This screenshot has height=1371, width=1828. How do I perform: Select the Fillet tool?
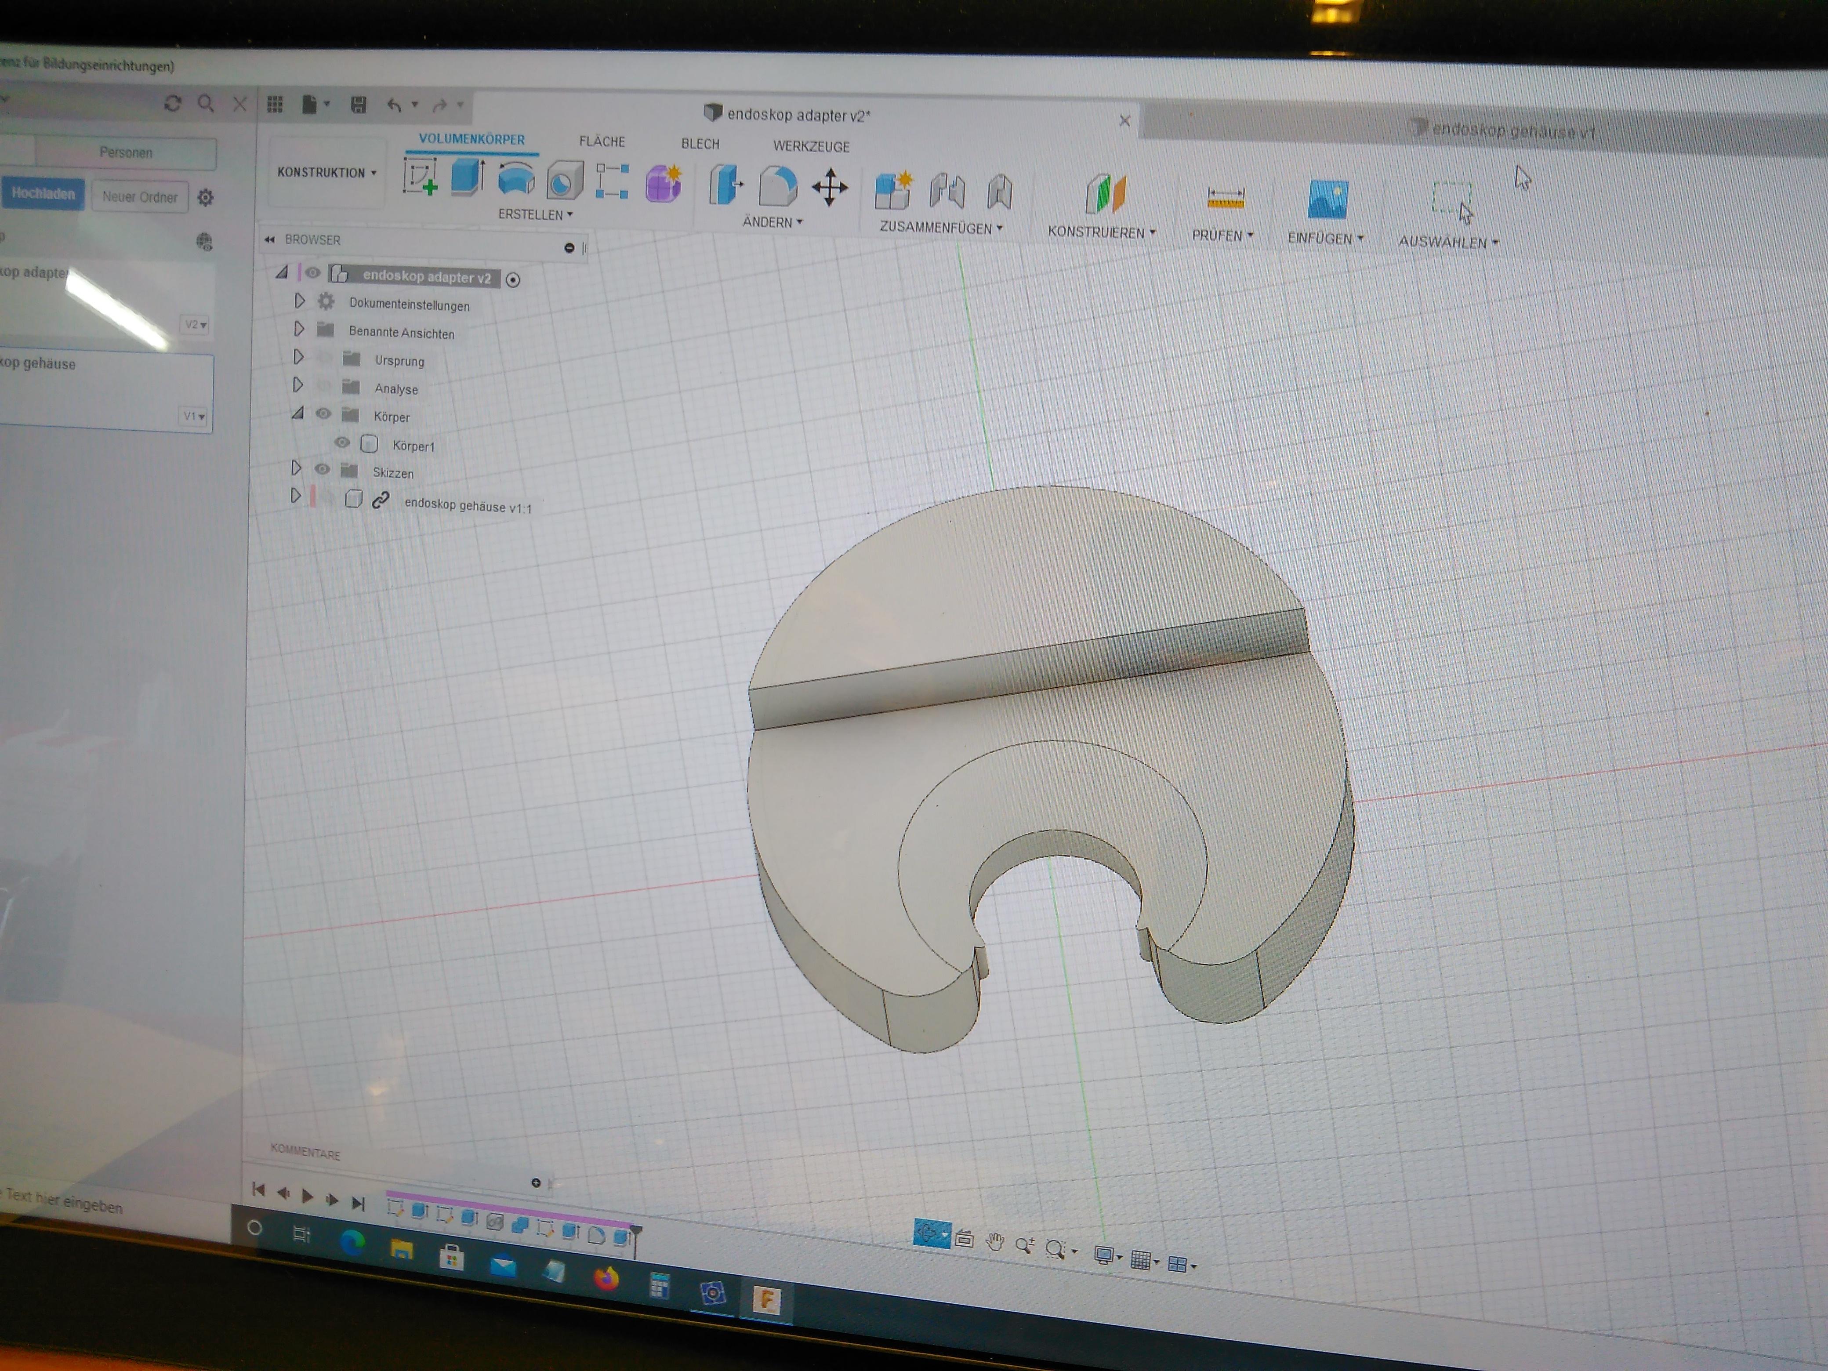click(x=777, y=185)
